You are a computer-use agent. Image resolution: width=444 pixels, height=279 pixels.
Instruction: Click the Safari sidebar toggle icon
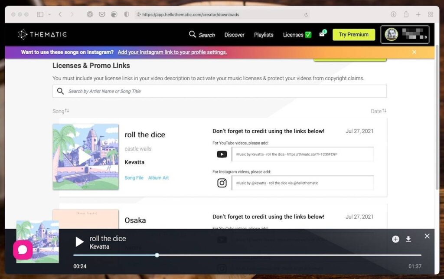coord(40,14)
